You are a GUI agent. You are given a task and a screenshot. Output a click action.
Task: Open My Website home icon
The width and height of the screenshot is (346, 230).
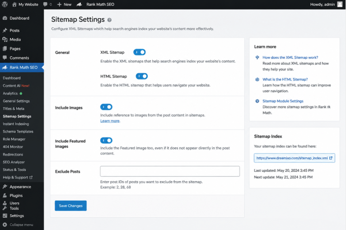[14, 4]
